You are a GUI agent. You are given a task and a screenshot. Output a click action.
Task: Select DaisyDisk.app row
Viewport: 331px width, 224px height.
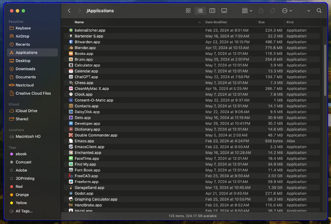pos(192,112)
